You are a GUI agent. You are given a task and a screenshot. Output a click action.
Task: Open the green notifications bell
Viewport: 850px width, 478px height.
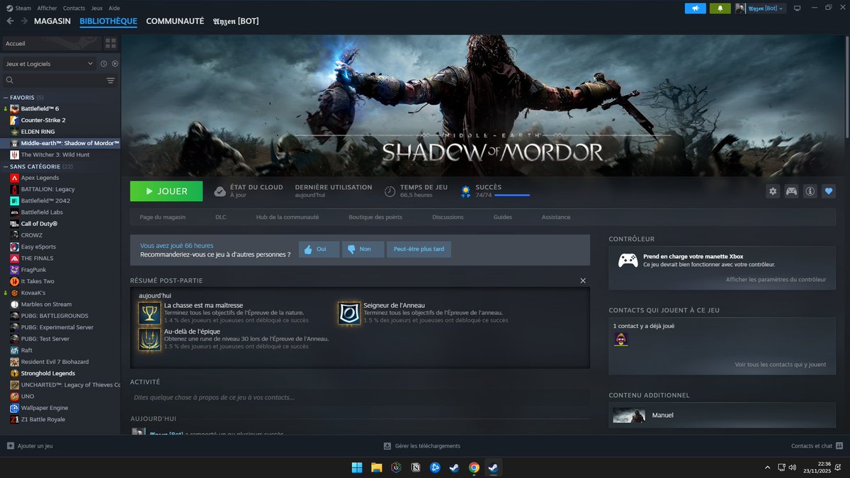coord(720,8)
